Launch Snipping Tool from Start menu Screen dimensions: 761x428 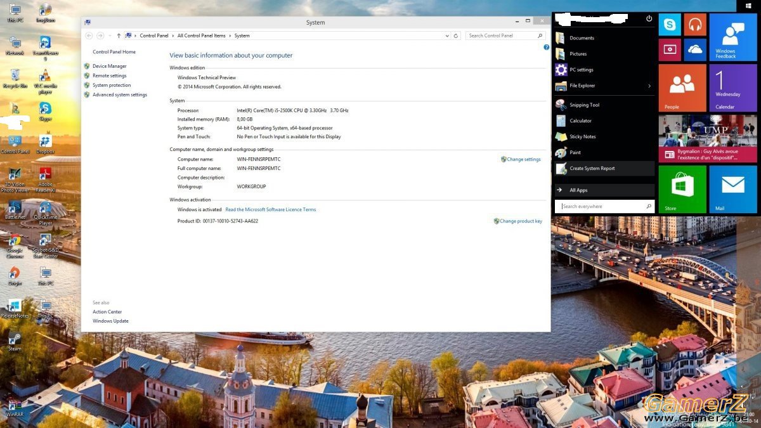coord(604,105)
